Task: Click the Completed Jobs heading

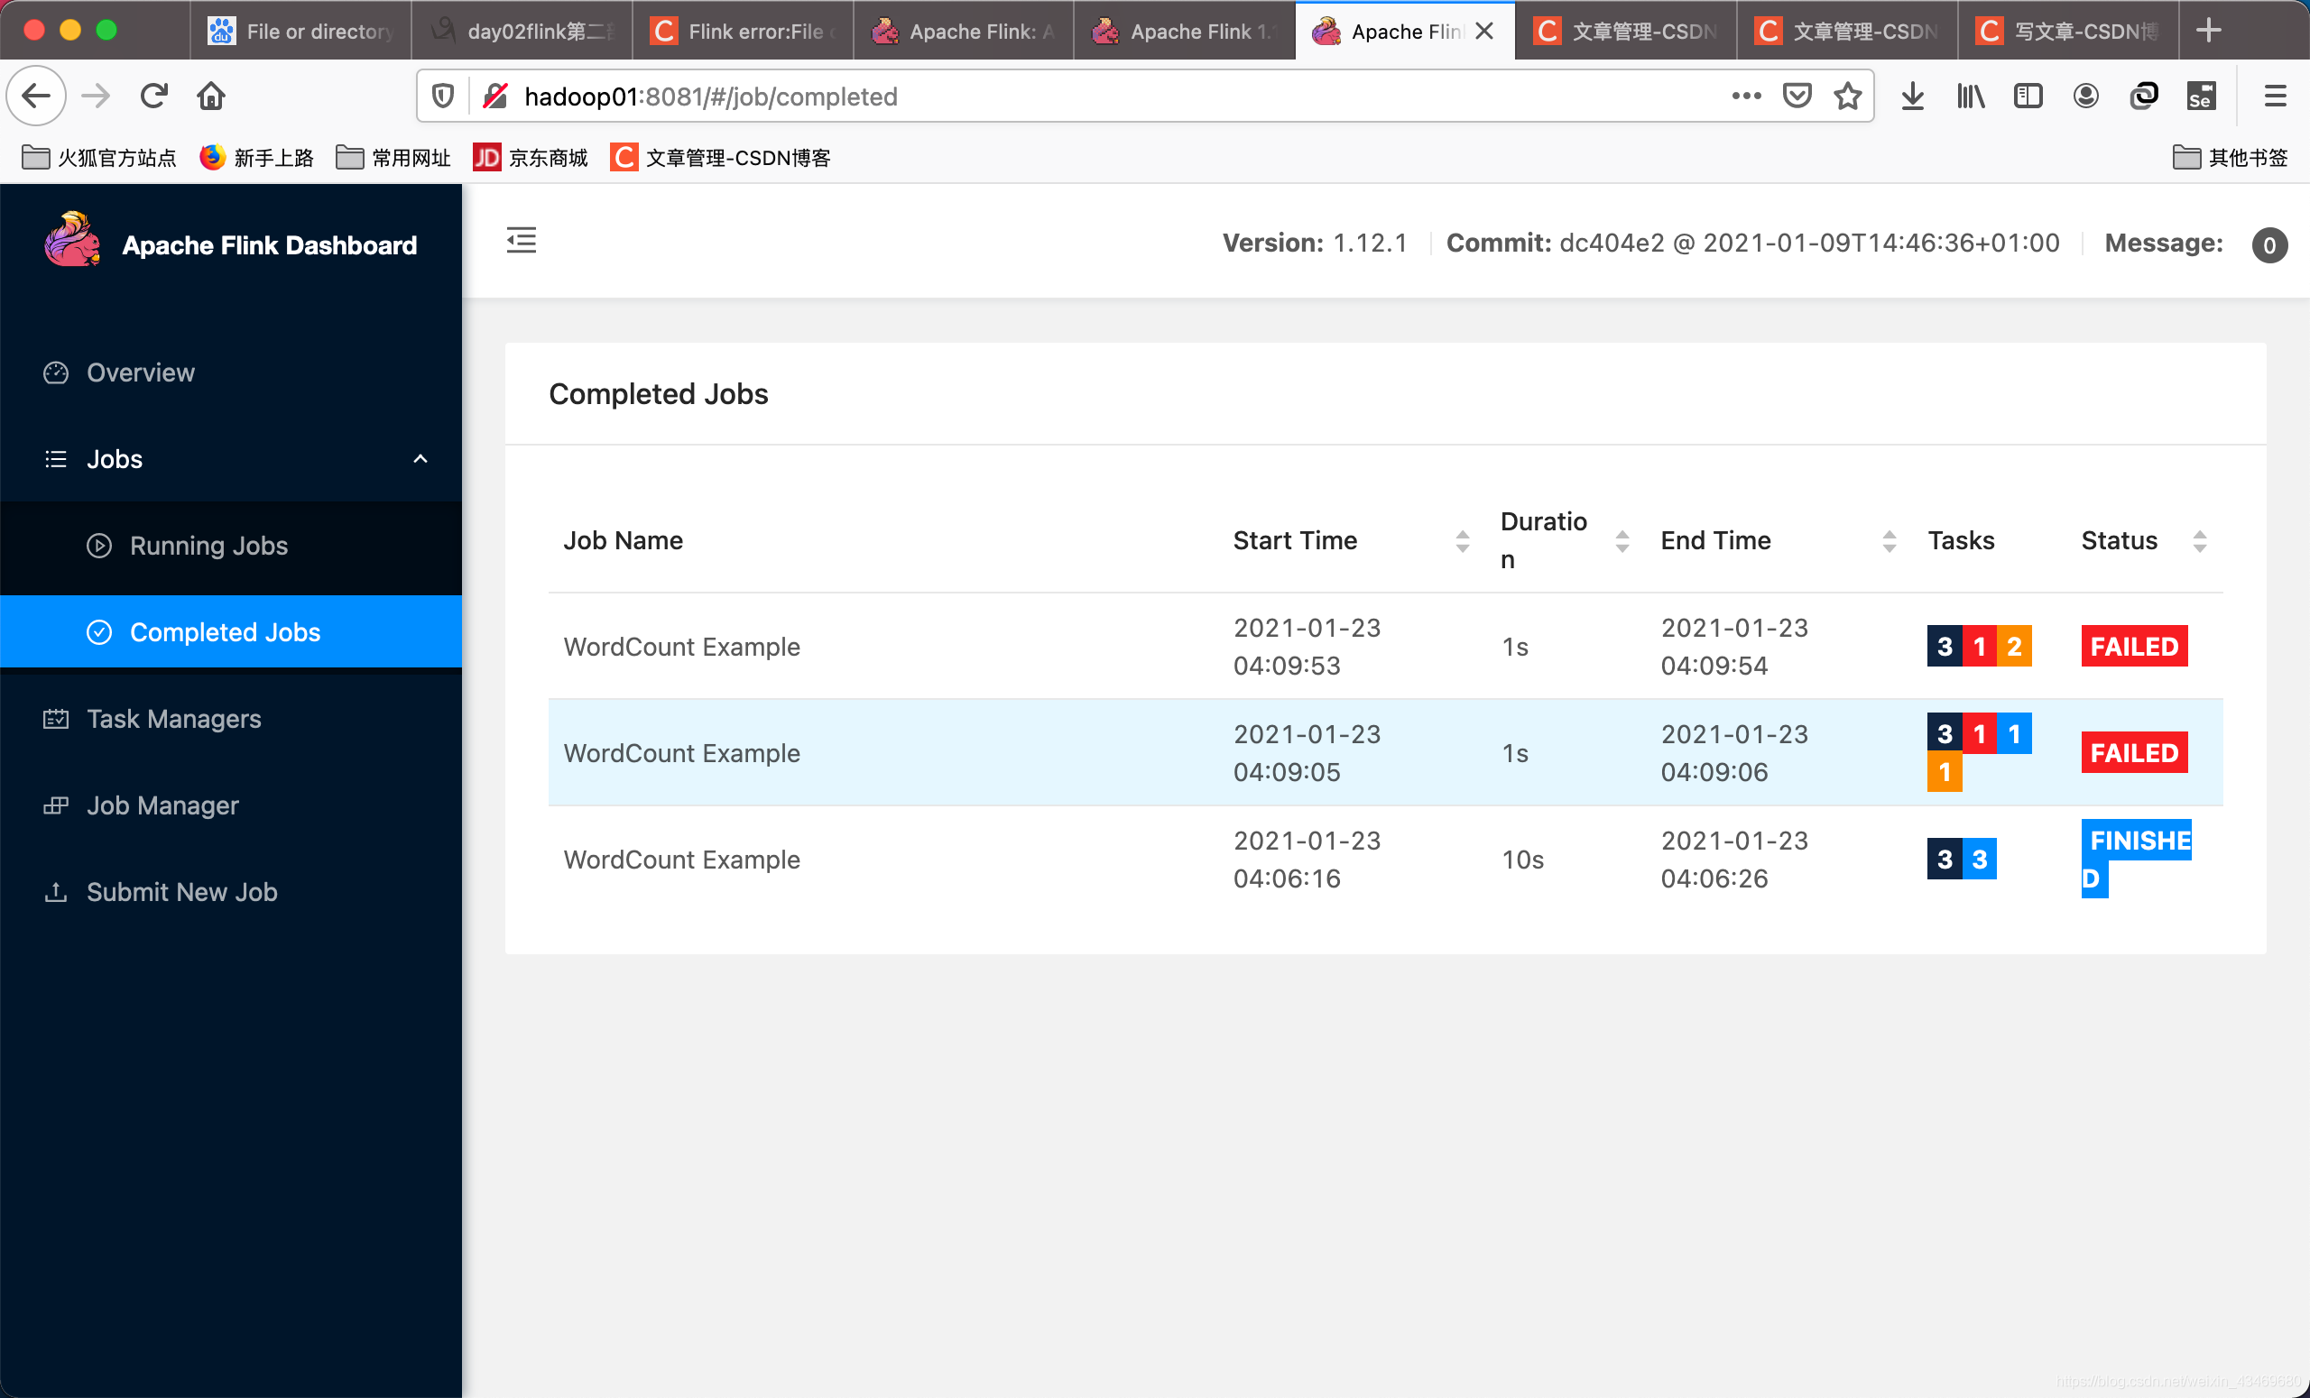Action: [658, 393]
